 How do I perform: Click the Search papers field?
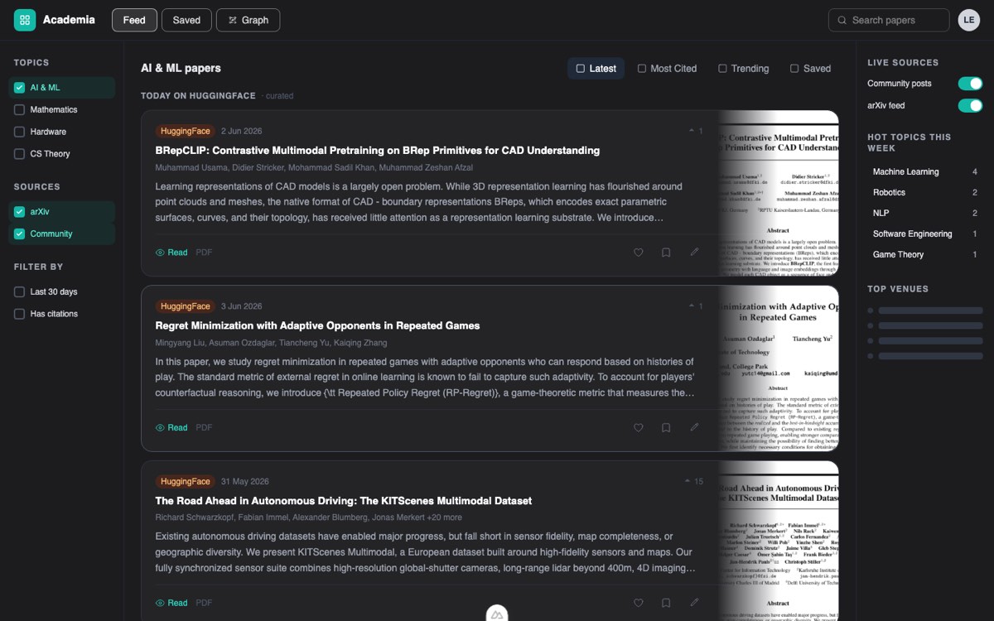889,20
